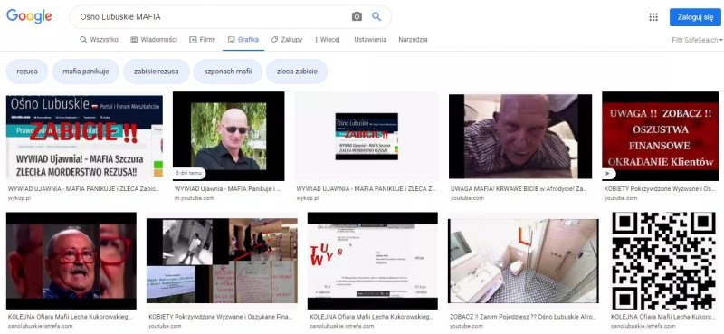Open thumbnail of bald man in sunglasses
Screen dimensions: 724x334
click(229, 136)
